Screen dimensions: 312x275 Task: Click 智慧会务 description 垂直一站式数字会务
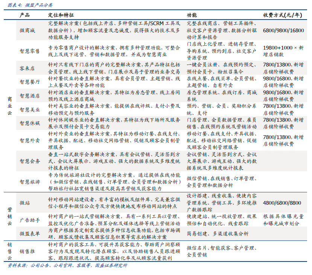pyautogui.click(x=114, y=161)
